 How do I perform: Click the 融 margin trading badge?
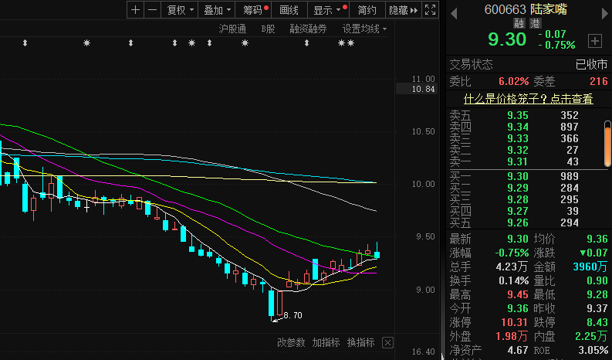pos(519,24)
